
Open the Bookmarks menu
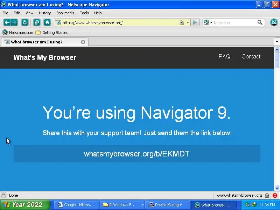point(65,13)
